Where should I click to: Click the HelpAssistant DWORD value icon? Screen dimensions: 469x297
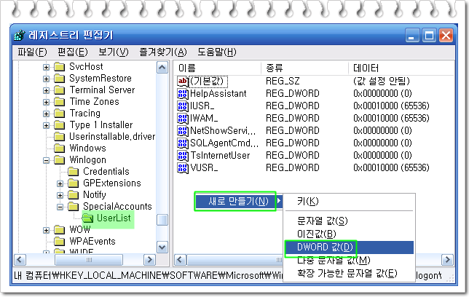coord(183,94)
